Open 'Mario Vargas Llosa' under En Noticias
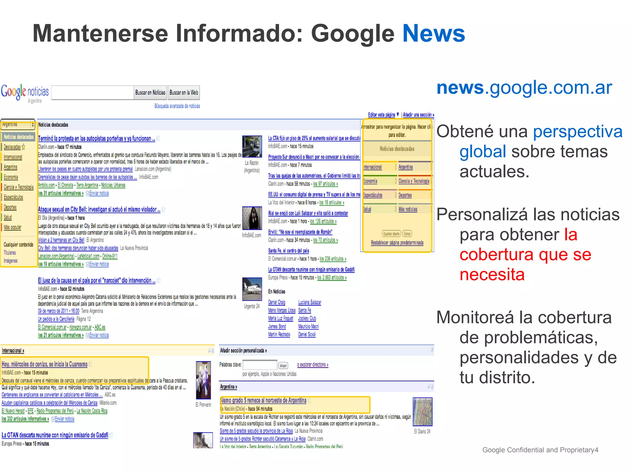 coord(282,310)
